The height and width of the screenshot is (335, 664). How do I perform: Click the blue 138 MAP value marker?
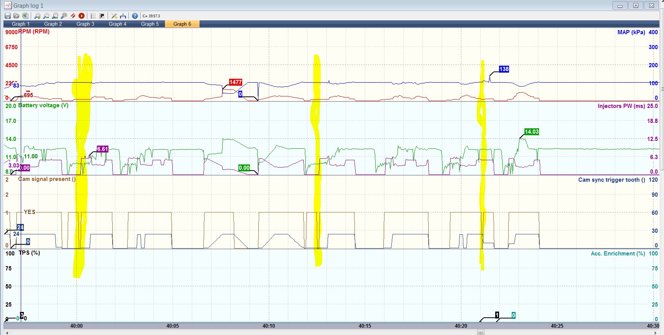[x=504, y=69]
